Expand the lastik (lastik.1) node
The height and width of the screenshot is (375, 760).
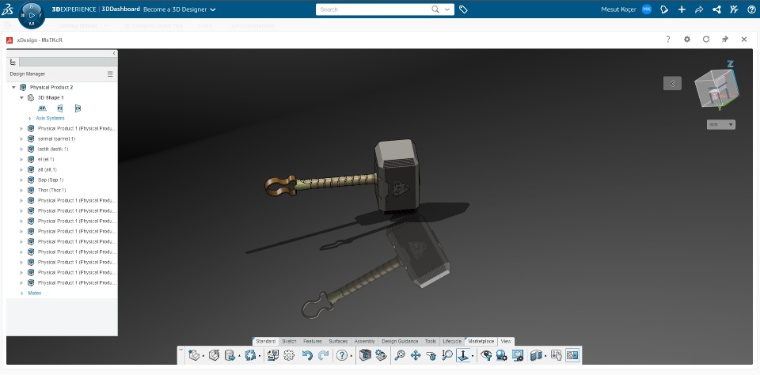point(21,149)
